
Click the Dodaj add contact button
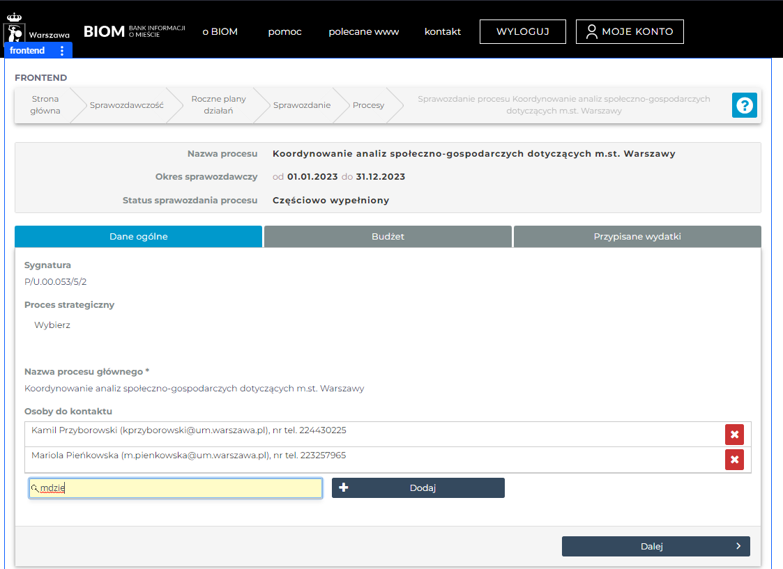tap(418, 488)
